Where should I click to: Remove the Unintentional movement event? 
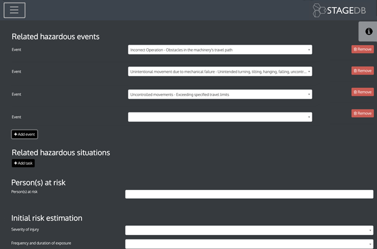[362, 71]
